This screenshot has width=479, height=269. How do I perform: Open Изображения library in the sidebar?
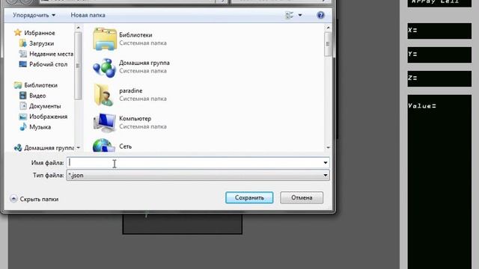click(48, 117)
